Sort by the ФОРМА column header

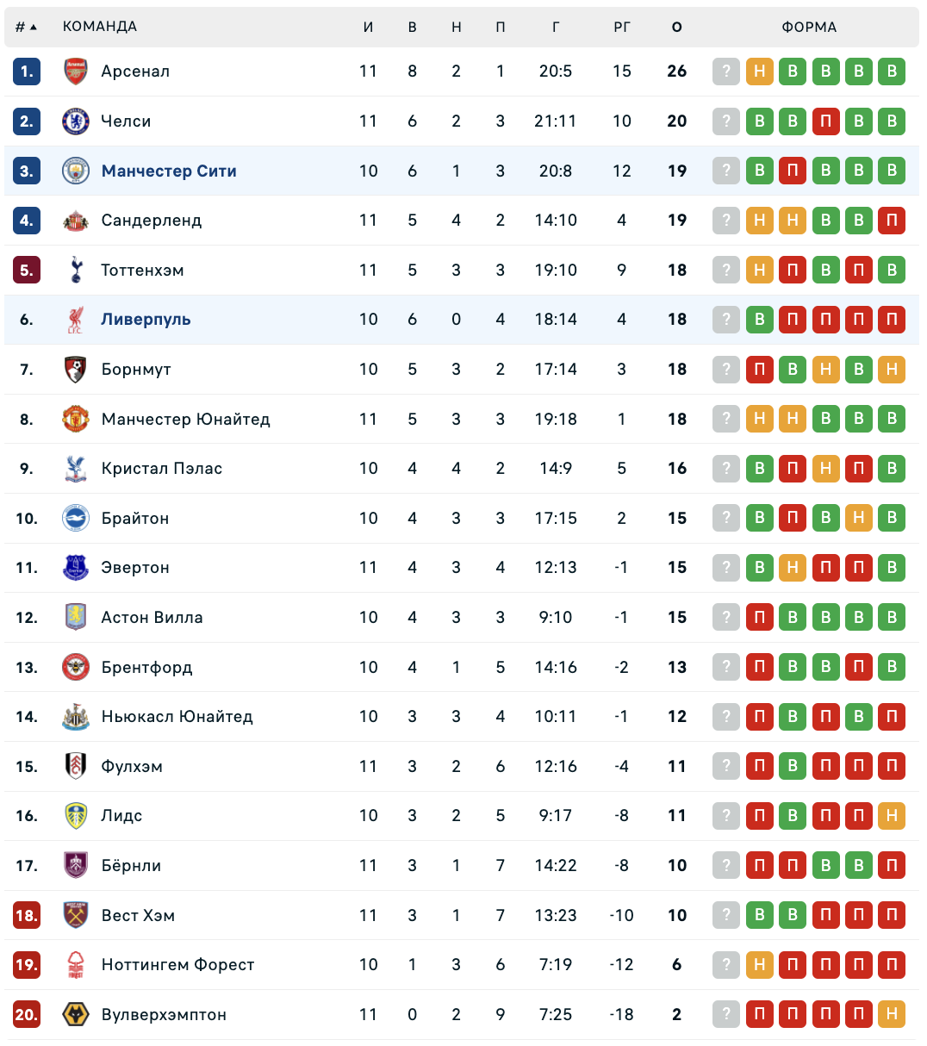pos(809,27)
